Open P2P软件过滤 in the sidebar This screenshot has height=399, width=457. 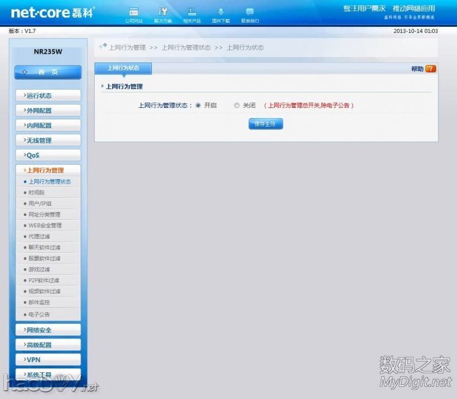(44, 280)
